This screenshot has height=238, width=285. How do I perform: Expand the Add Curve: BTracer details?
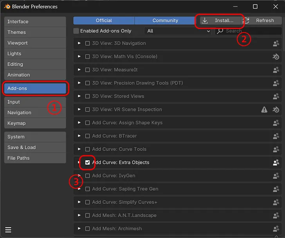point(79,136)
